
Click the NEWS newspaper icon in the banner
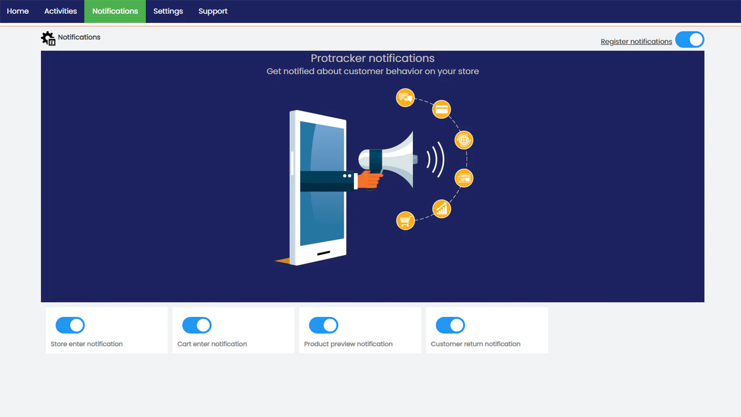463,177
